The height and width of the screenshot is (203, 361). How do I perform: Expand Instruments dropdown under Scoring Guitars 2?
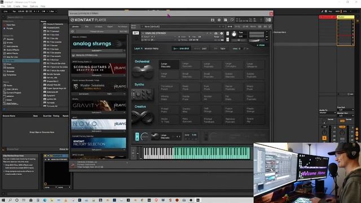[99, 75]
